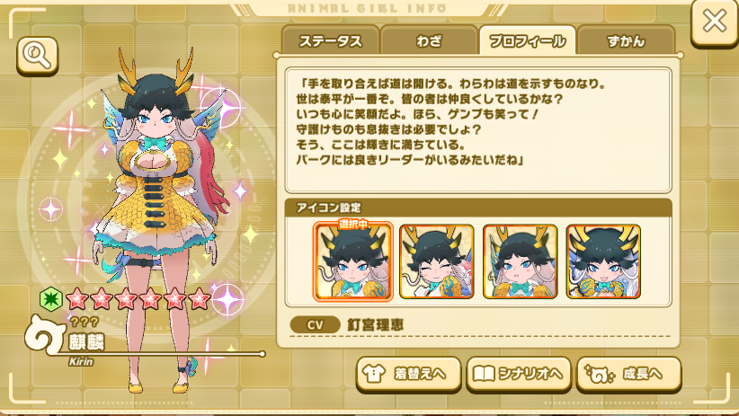Click the green hexagon attribute icon
The image size is (739, 416).
tap(50, 298)
